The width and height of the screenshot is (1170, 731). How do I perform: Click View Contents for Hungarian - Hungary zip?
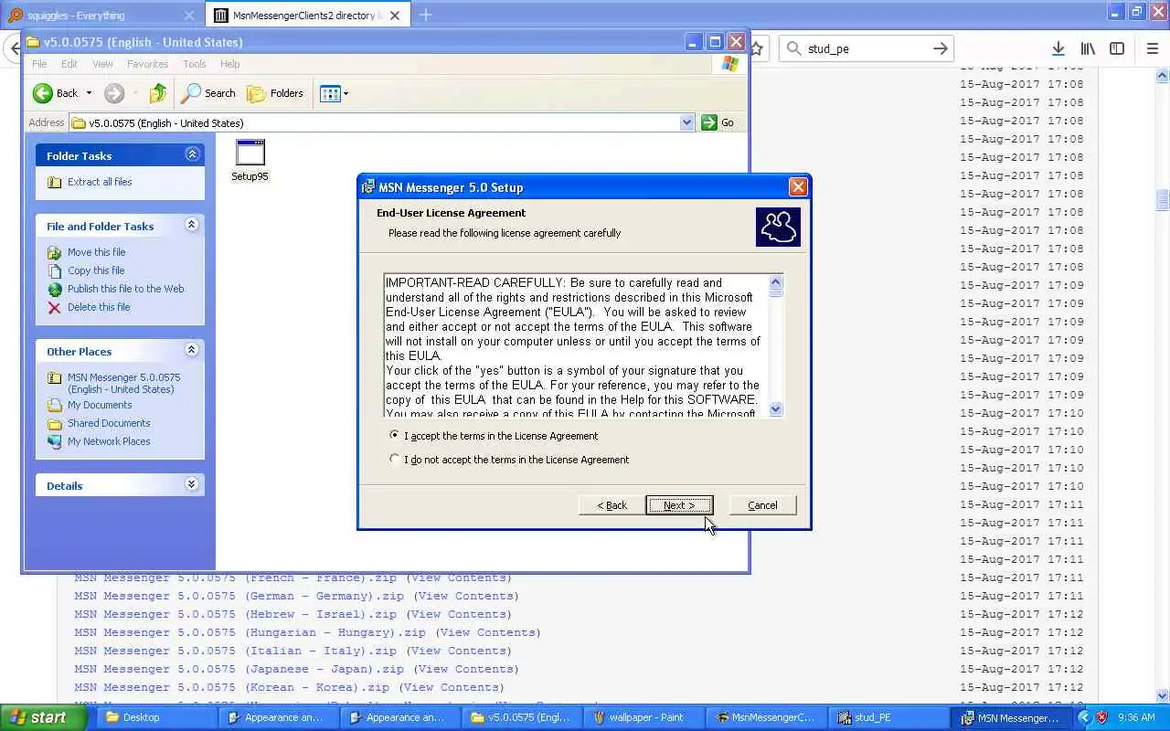tap(487, 632)
